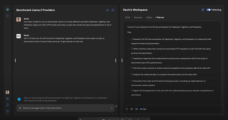Step to the next workspace event
228x120 pixels.
(x=136, y=109)
